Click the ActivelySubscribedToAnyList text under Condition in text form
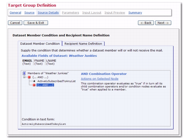 [44, 124]
